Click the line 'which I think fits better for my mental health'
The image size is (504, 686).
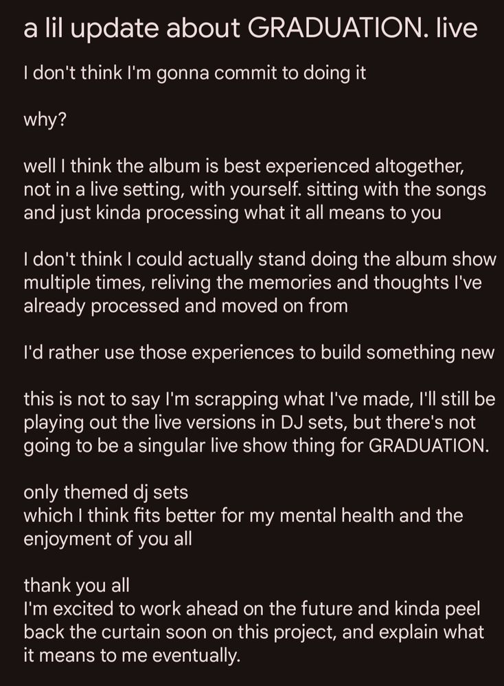243,515
